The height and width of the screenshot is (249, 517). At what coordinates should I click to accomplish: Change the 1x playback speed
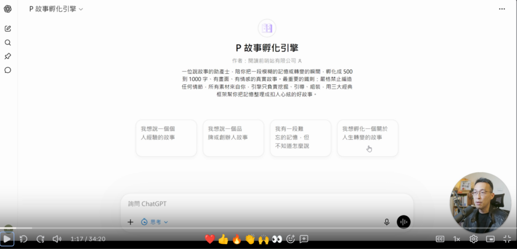[456, 239]
